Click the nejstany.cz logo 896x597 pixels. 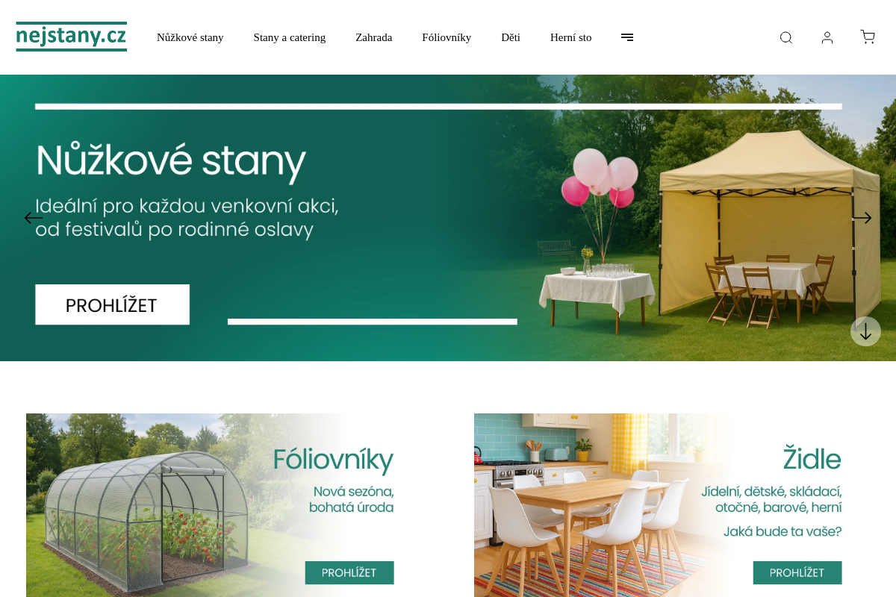(72, 37)
